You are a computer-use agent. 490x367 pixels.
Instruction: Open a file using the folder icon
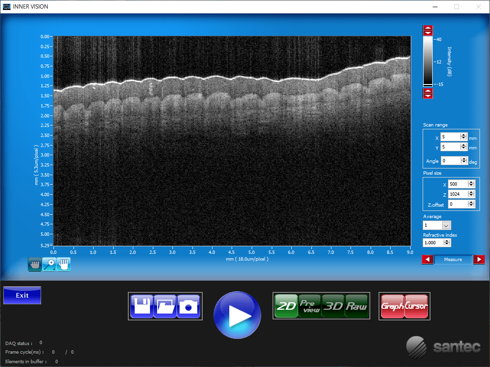click(x=165, y=306)
